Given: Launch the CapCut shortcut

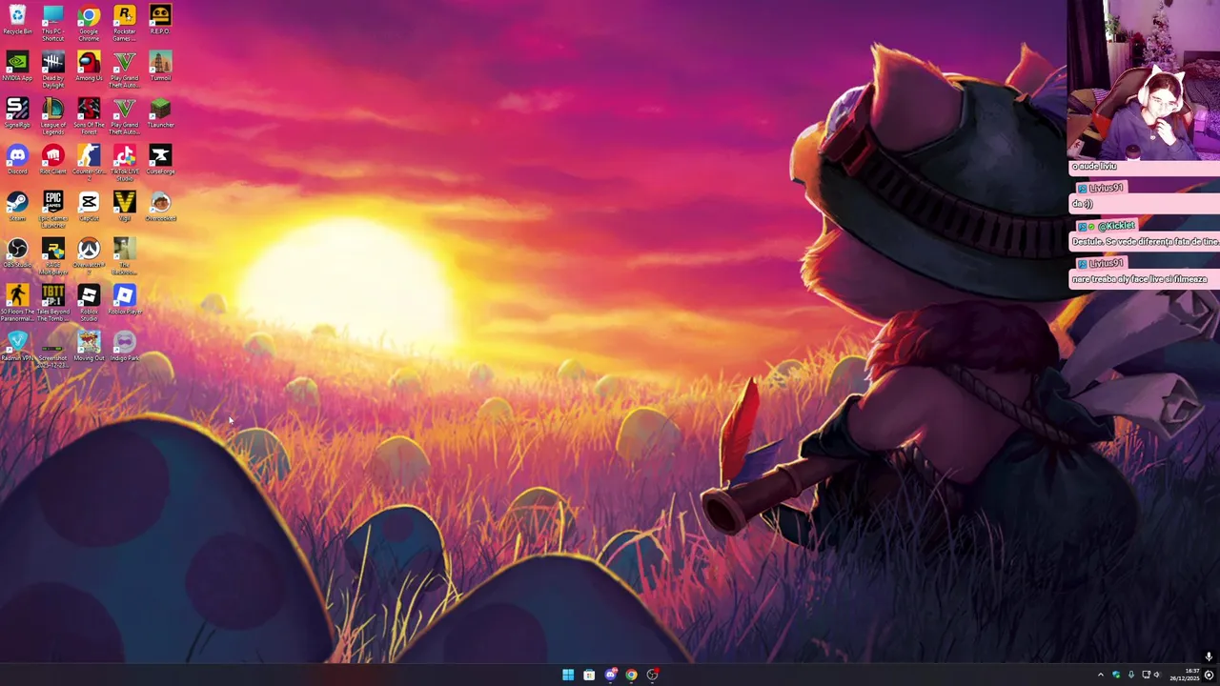Looking at the screenshot, I should [89, 207].
